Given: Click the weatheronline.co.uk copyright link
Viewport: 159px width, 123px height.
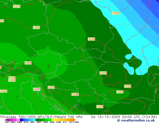Looking at the screenshot, I should pos(136,120).
